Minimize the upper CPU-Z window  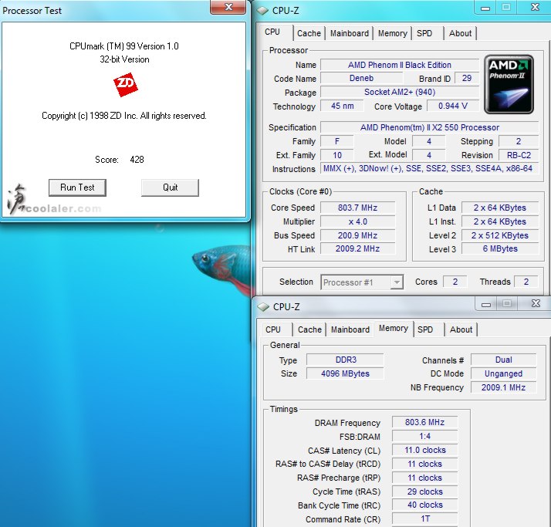(485, 8)
